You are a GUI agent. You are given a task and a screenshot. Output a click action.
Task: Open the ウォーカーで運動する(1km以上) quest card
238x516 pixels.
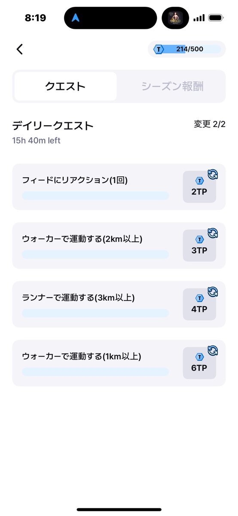click(119, 363)
